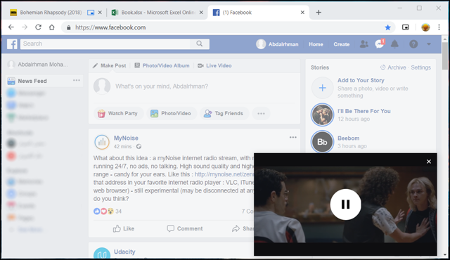Click 'What's on your mind' field
The height and width of the screenshot is (260, 450).
point(162,86)
